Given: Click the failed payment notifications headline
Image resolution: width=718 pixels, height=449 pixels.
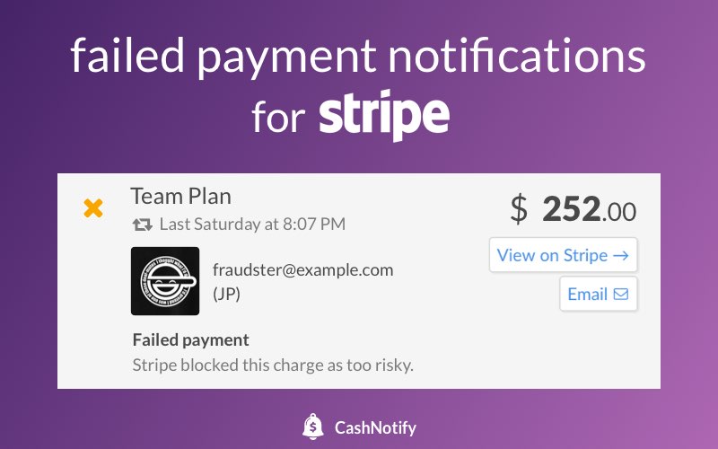Looking at the screenshot, I should pos(358,56).
